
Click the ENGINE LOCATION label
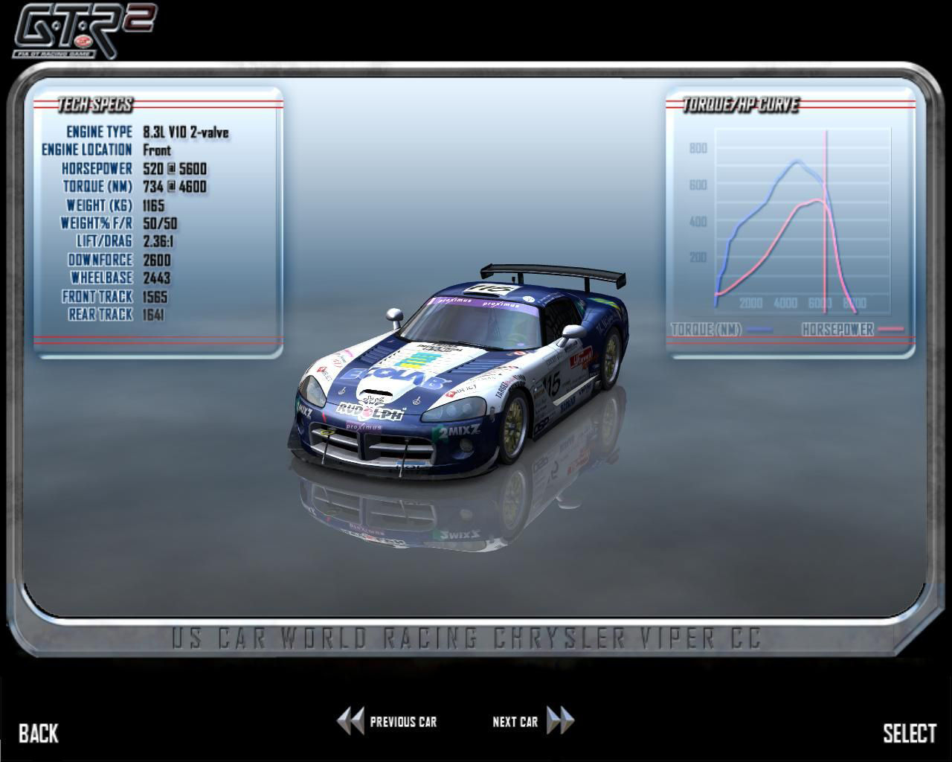[x=87, y=150]
